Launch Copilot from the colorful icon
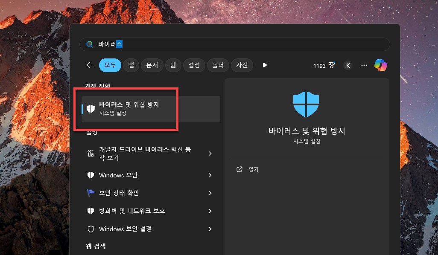The image size is (438, 255). tap(381, 65)
